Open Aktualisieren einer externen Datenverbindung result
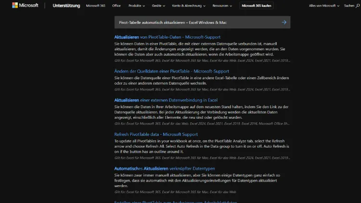 click(166, 100)
